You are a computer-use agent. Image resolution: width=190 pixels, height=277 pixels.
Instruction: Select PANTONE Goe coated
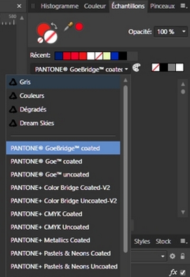tap(63, 161)
